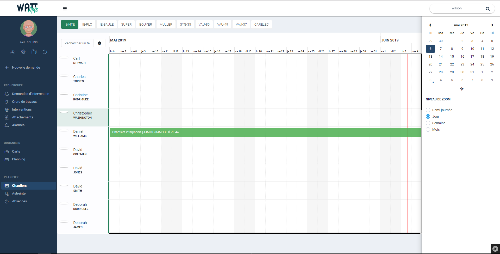
Task: Click the green Chantiers interphonie bar
Action: point(260,132)
